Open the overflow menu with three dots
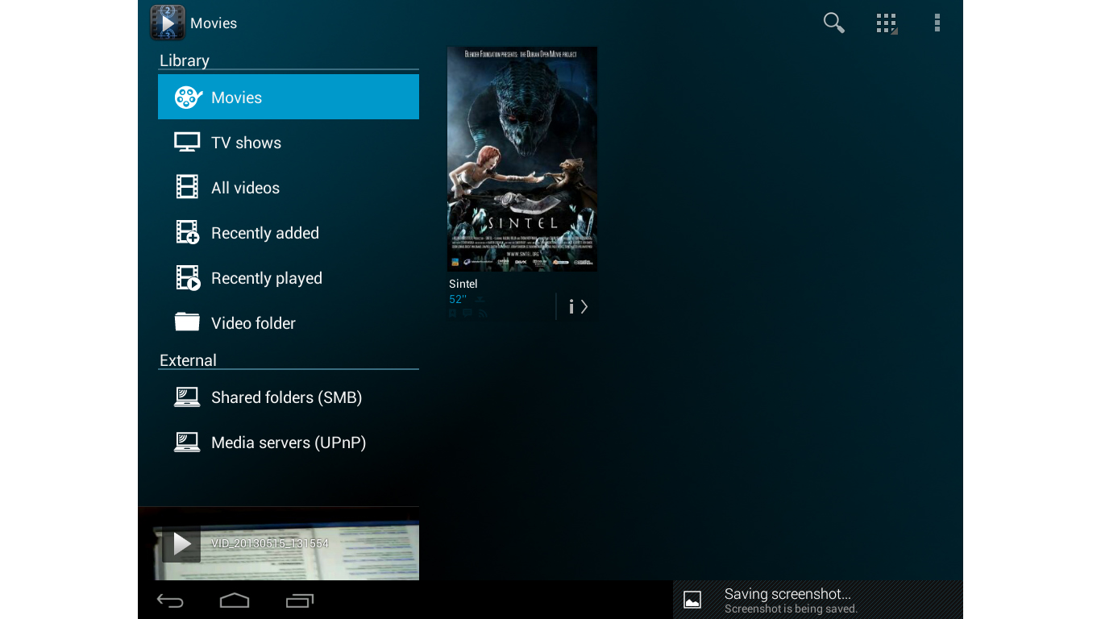 pyautogui.click(x=937, y=23)
